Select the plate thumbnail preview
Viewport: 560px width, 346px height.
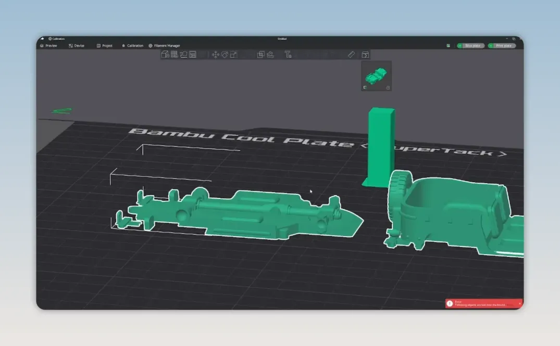coord(376,75)
